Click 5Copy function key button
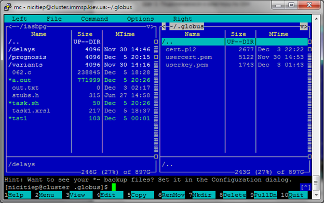The image size is (324, 203). coord(141,195)
